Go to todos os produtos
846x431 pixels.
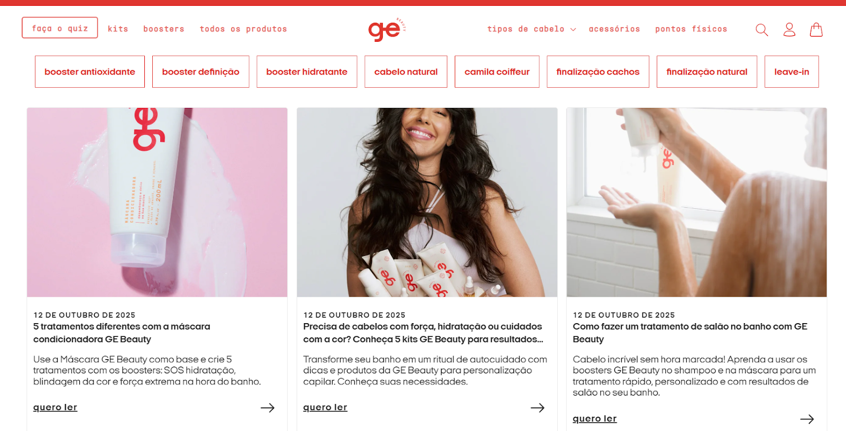[243, 29]
